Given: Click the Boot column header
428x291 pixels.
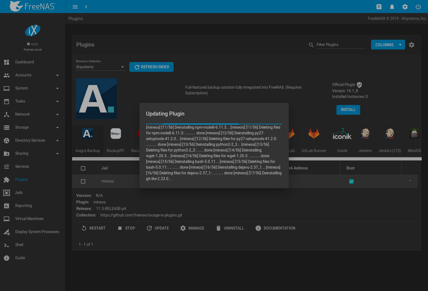Looking at the screenshot, I should (x=351, y=168).
